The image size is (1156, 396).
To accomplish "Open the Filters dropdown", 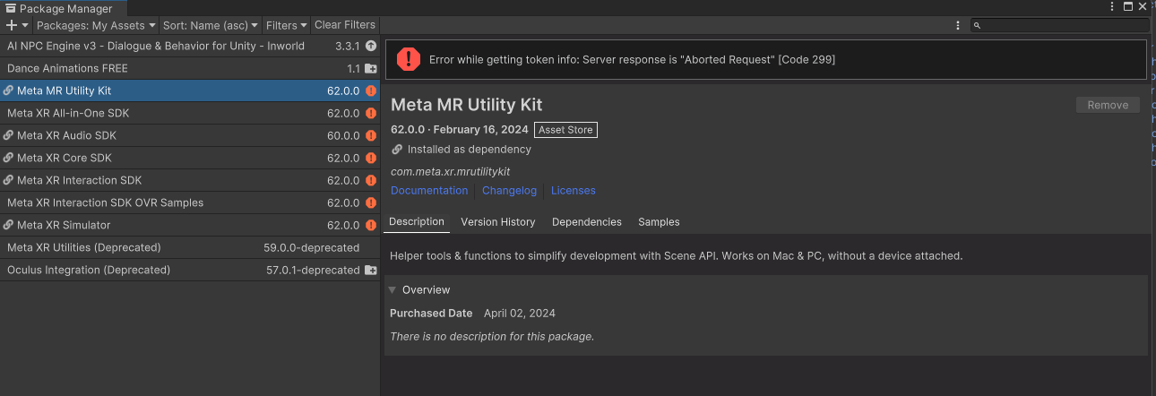I will (x=287, y=25).
